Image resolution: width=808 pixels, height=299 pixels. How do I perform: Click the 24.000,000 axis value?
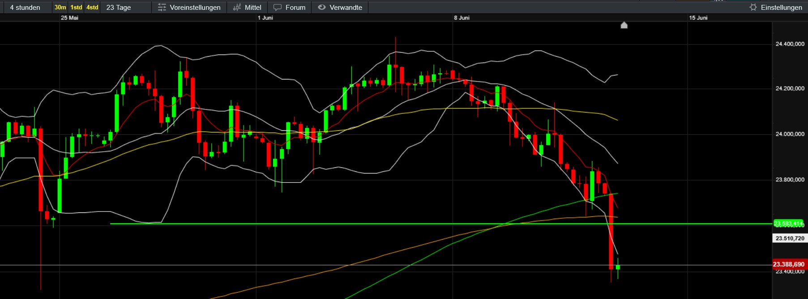(x=790, y=134)
